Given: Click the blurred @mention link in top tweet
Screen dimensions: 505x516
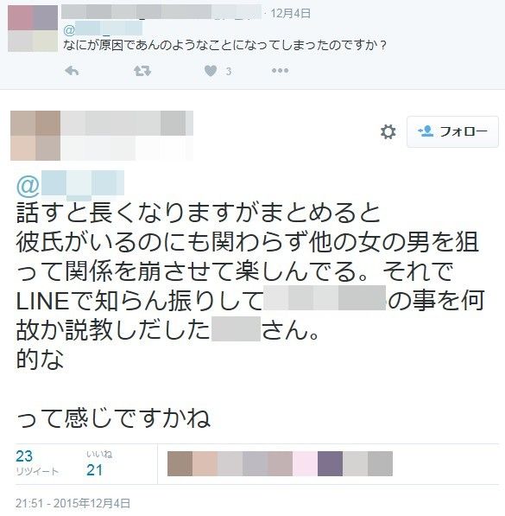Looking at the screenshot, I should (103, 29).
